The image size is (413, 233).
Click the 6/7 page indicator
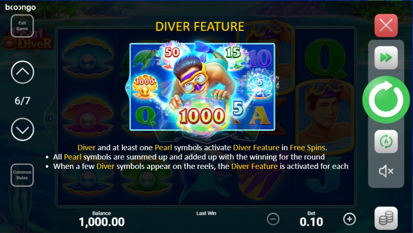[22, 101]
